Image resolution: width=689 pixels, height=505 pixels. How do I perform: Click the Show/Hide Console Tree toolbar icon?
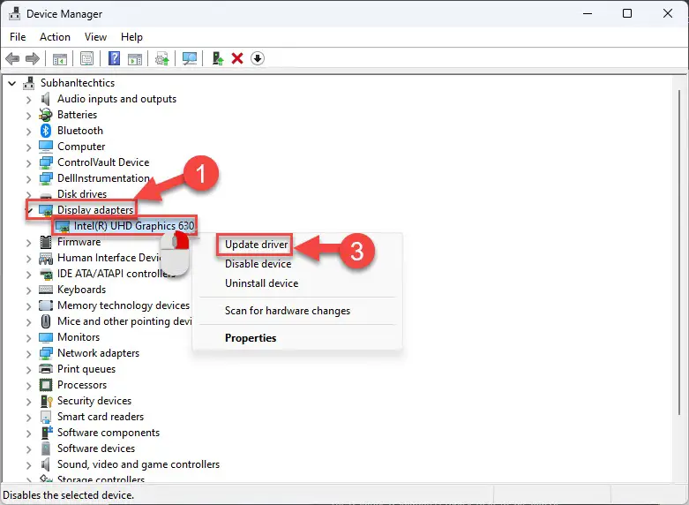(x=59, y=58)
